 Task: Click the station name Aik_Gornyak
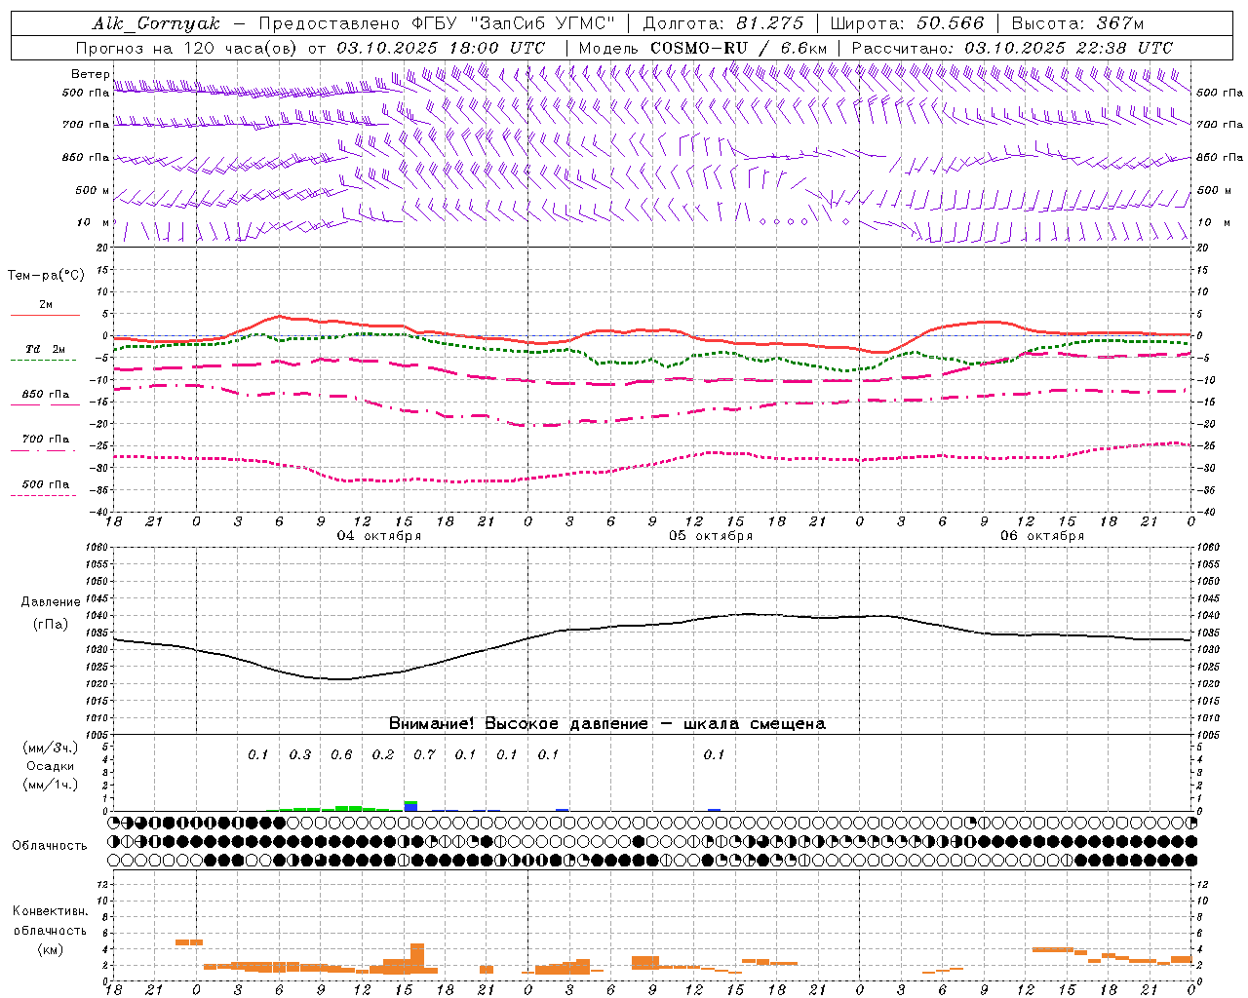click(x=156, y=23)
